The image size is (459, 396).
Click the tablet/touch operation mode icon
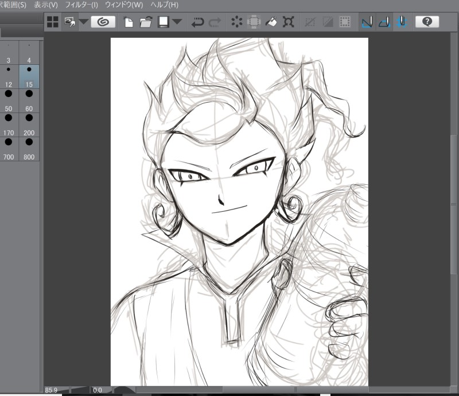[x=69, y=22]
